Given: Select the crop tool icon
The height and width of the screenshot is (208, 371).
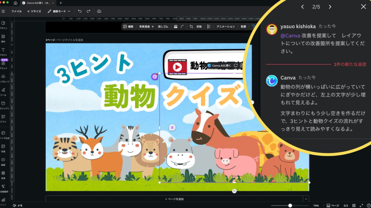Looking at the screenshot, I should click(191, 26).
